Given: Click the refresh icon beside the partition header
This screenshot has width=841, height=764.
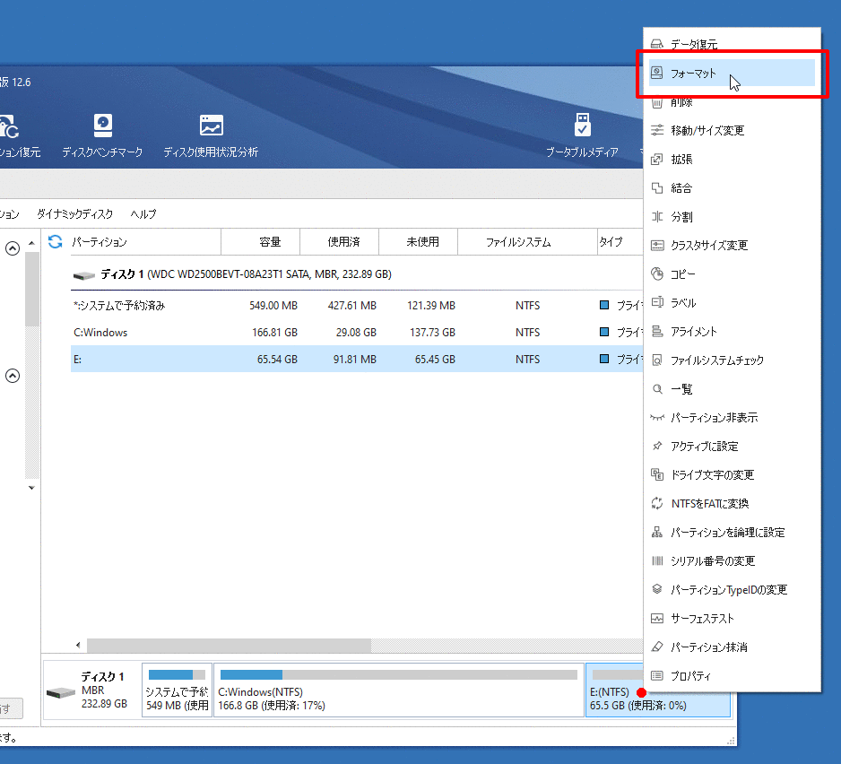Looking at the screenshot, I should 56,242.
